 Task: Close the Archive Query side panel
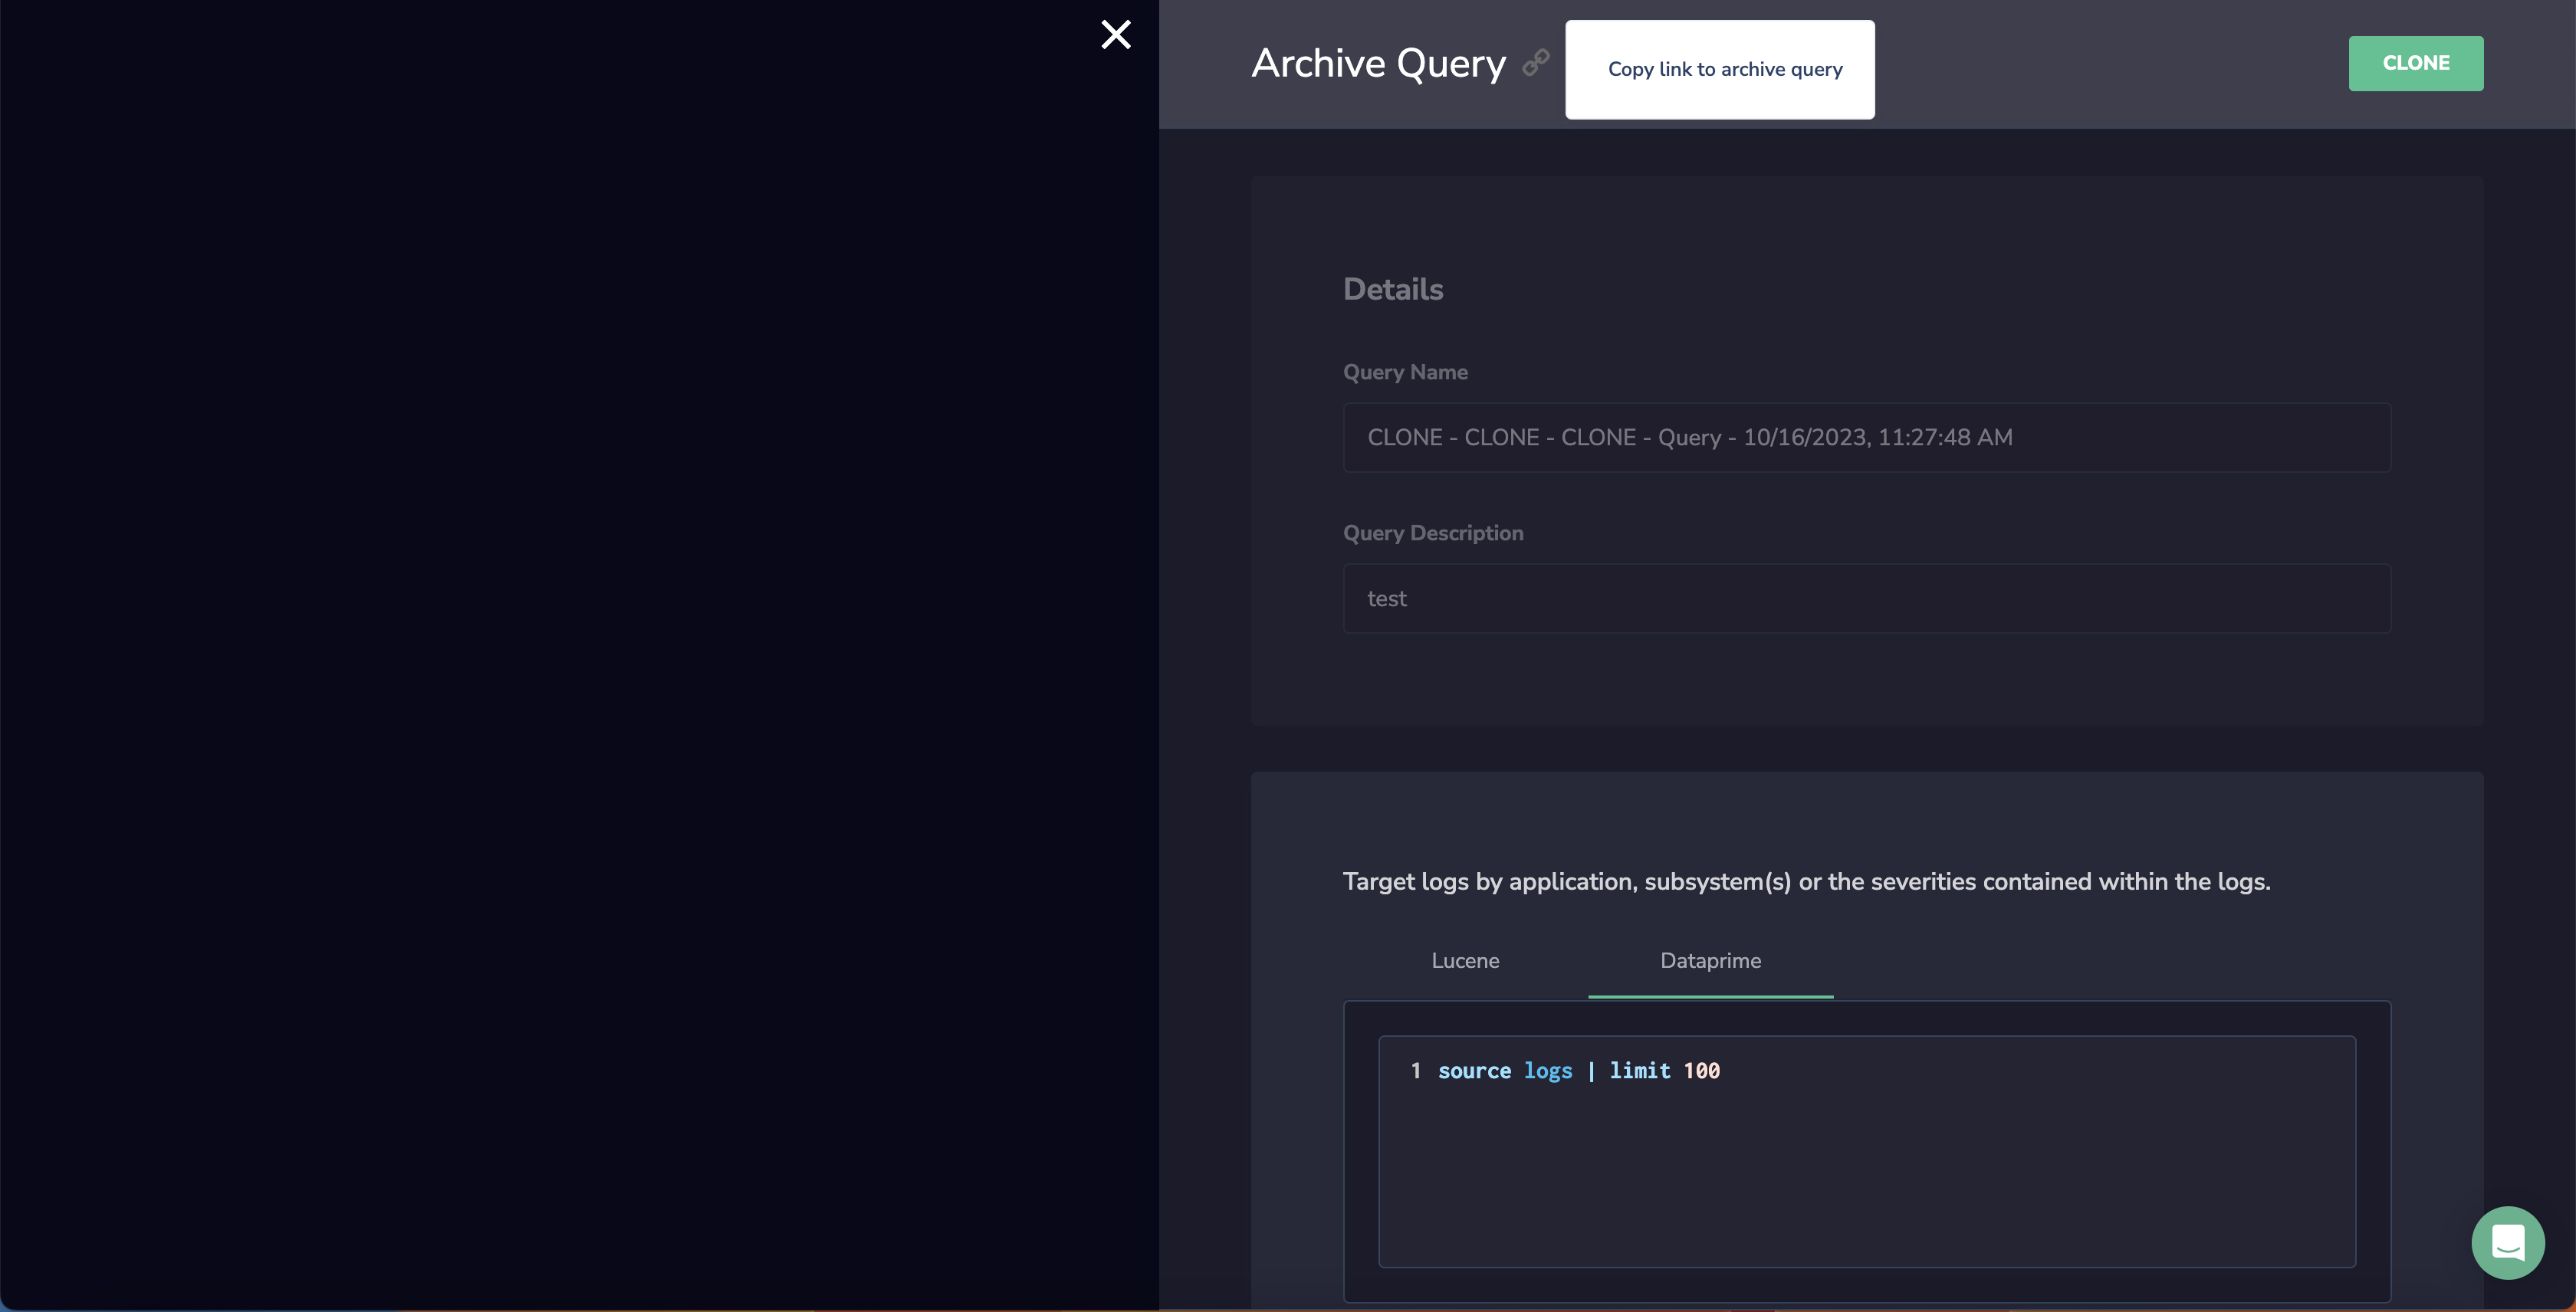click(x=1115, y=35)
